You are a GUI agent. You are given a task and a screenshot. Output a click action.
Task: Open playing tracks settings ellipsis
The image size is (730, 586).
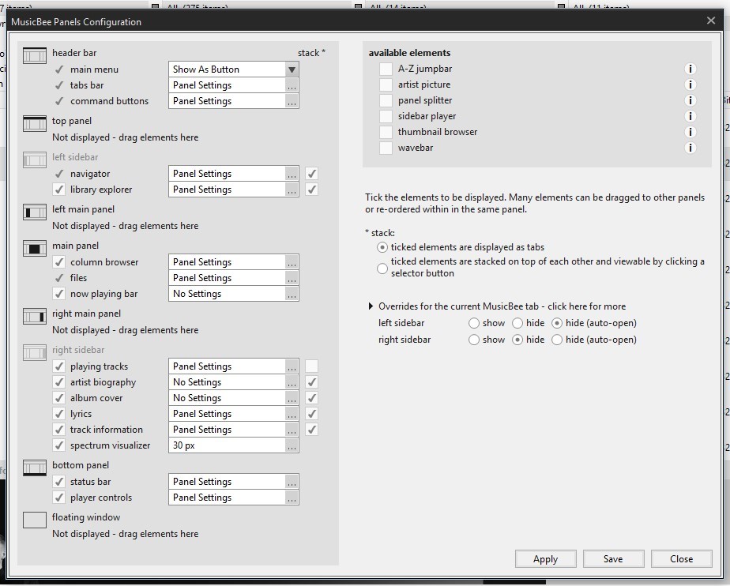point(292,366)
